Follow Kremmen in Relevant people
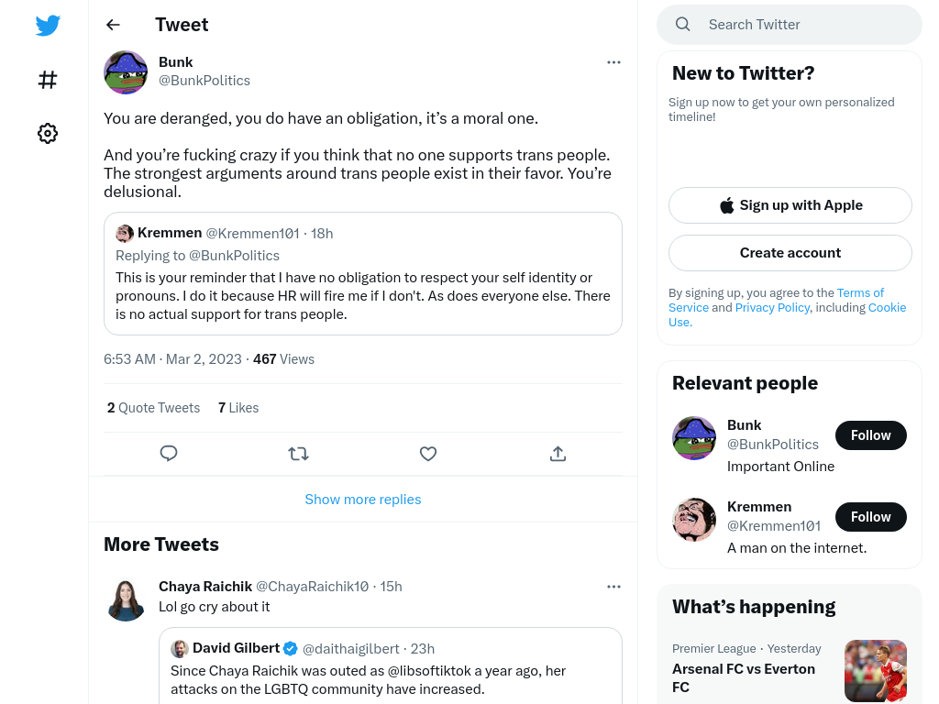The width and height of the screenshot is (939, 704). [x=871, y=517]
